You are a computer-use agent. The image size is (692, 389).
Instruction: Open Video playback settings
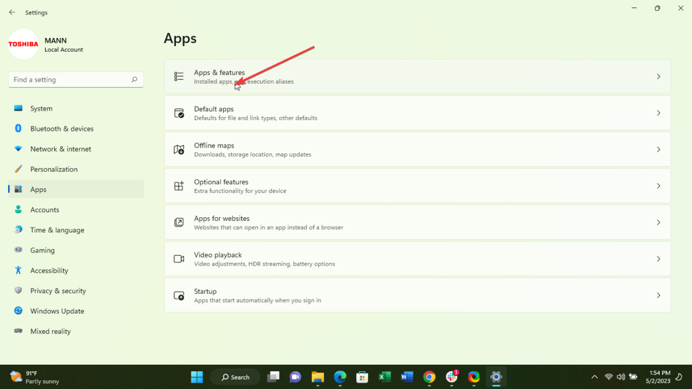point(418,259)
